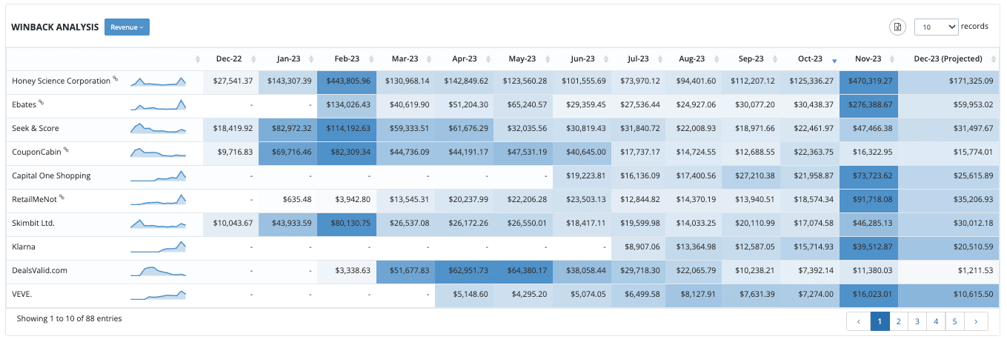This screenshot has height=342, width=1007.
Task: Click the $114,192.63 Seek & Score cell
Action: click(x=346, y=128)
